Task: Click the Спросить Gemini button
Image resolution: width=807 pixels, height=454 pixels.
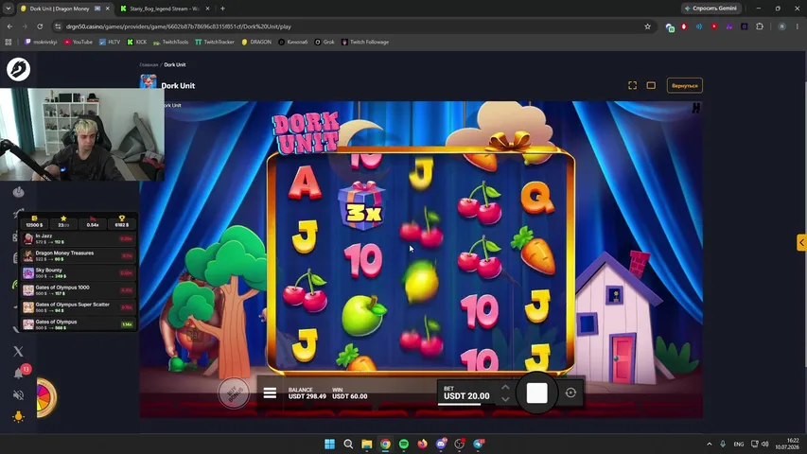Action: [x=711, y=9]
